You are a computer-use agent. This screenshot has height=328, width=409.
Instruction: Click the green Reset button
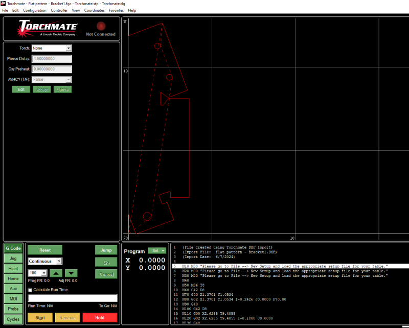44,250
